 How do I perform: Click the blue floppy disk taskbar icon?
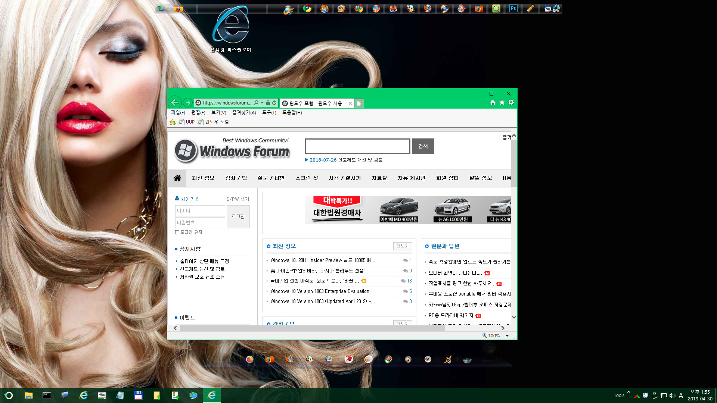pos(139,396)
